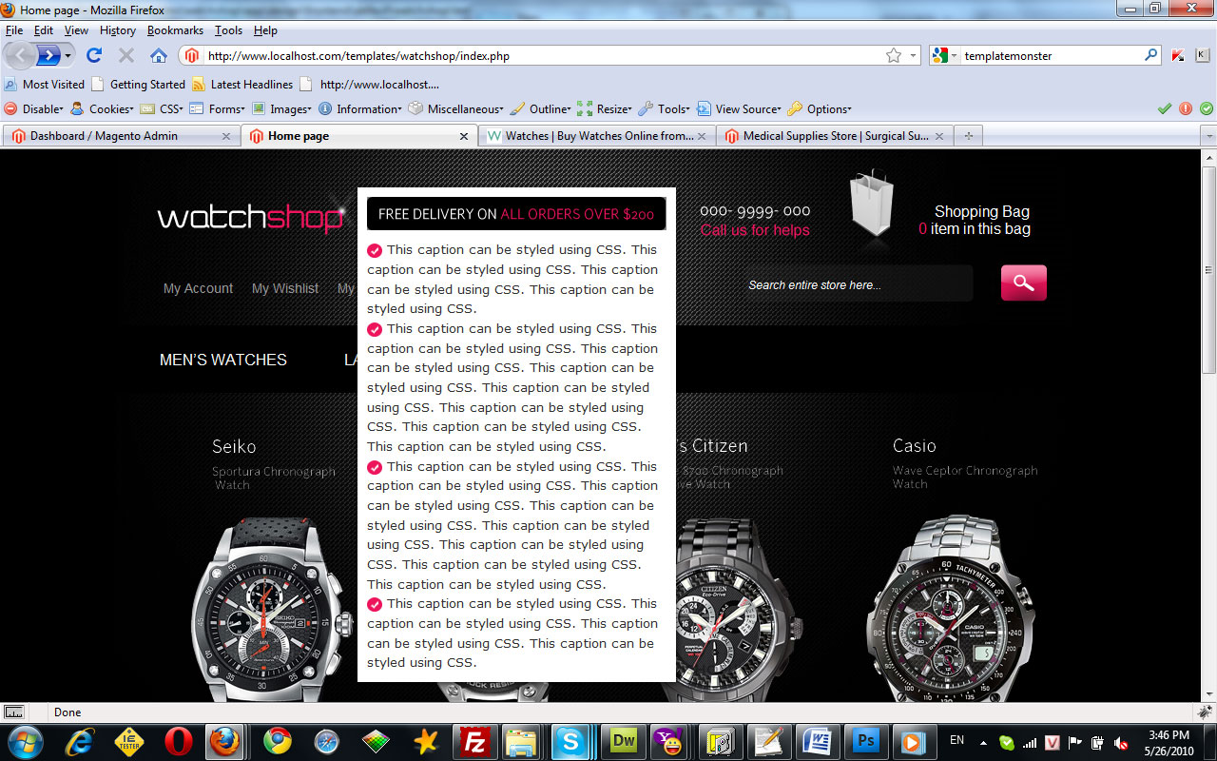Open the Getting Started bookmark
This screenshot has width=1217, height=761.
click(x=138, y=84)
